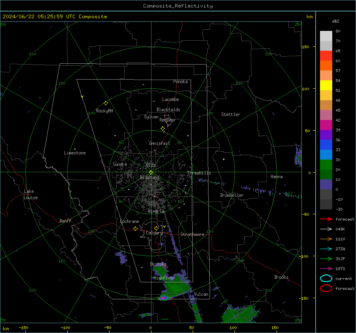This screenshot has height=333, width=356.
Task: Click the ThreeHills label
Action: click(x=199, y=173)
